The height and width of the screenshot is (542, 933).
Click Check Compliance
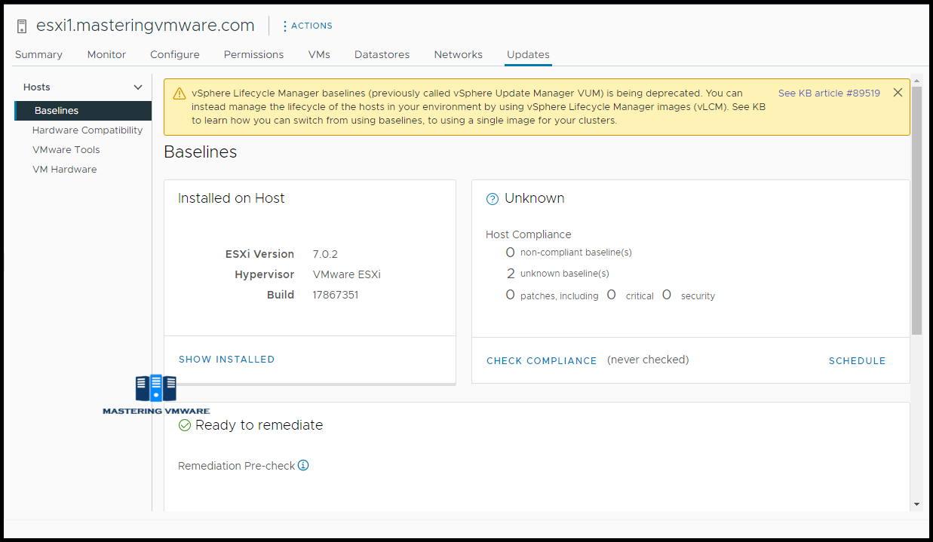(x=542, y=361)
